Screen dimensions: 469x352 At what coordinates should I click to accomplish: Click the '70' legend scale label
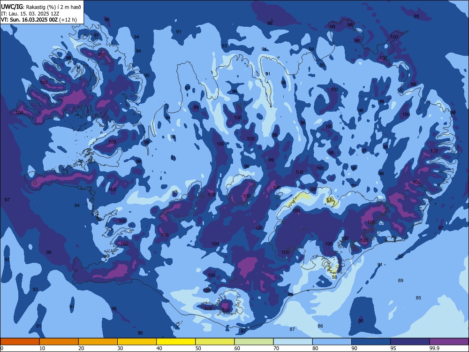pos(276,348)
